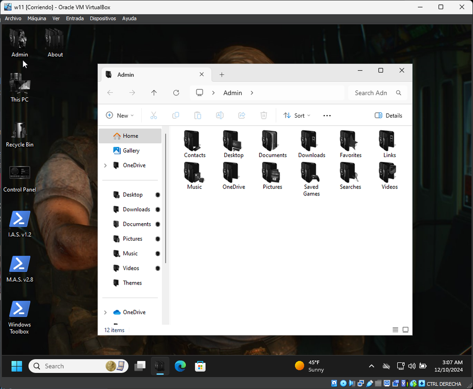Click the Cut scissors icon in toolbar
This screenshot has height=389, width=473.
pyautogui.click(x=153, y=115)
